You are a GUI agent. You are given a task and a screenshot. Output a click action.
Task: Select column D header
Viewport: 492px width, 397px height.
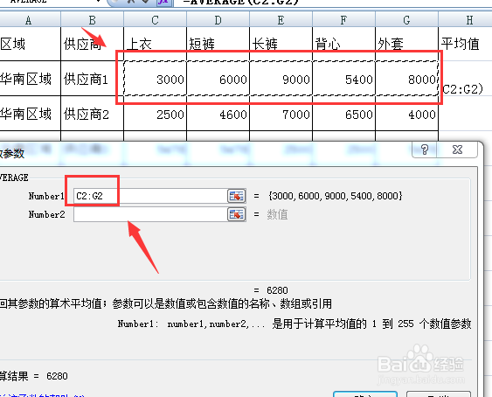(218, 20)
